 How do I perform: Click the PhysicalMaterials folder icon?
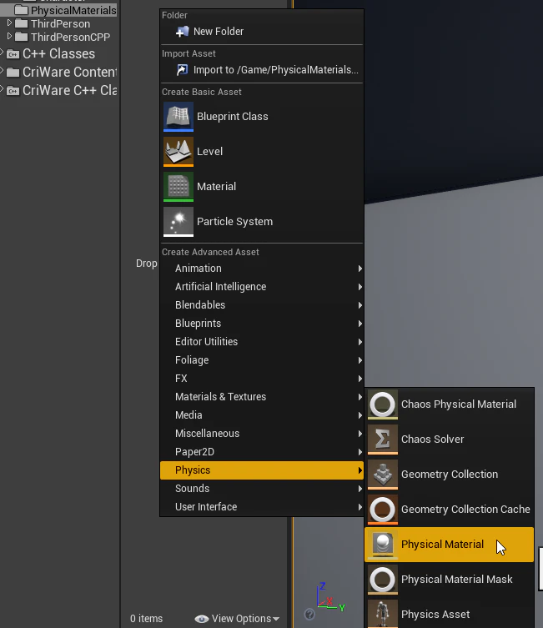pyautogui.click(x=21, y=10)
